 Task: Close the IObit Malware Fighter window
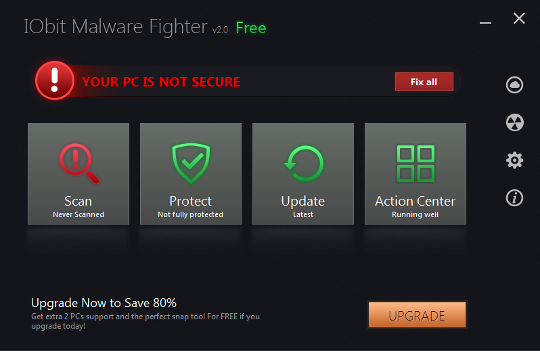click(519, 18)
